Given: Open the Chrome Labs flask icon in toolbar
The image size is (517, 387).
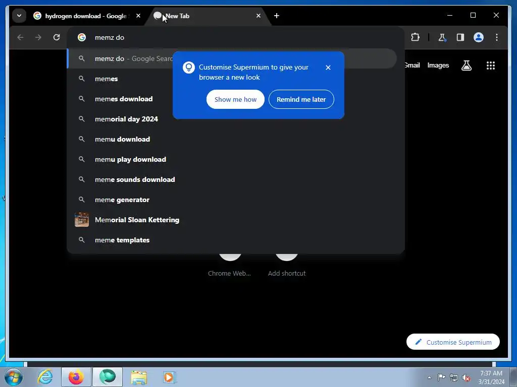Looking at the screenshot, I should [x=442, y=37].
